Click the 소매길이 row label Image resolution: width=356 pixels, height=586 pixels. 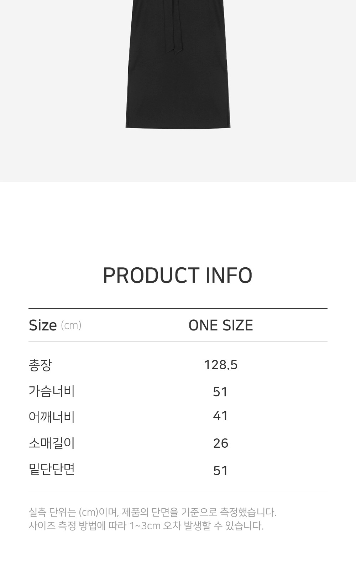(x=52, y=443)
